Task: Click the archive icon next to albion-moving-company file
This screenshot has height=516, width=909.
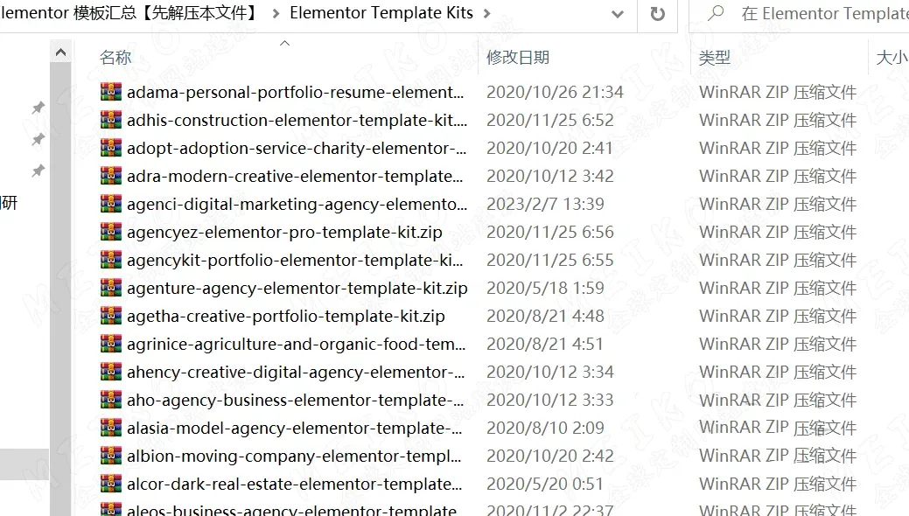Action: click(x=110, y=456)
